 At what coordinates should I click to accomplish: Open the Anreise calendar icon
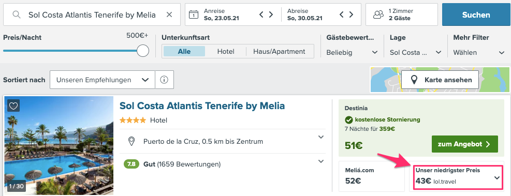(x=194, y=14)
